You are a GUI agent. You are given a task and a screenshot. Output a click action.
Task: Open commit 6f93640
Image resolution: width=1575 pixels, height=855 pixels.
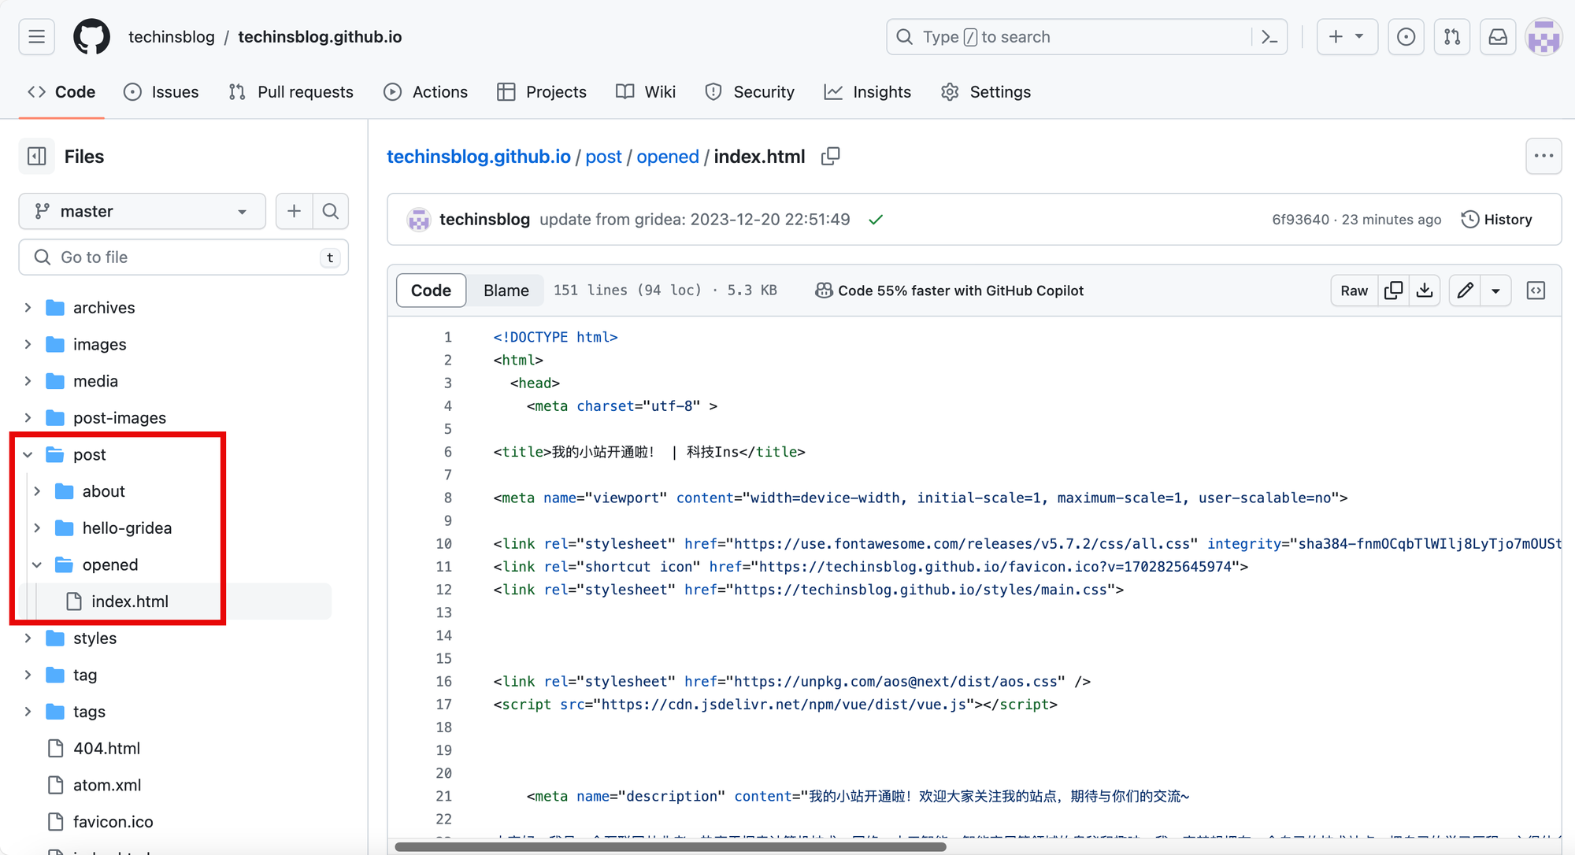click(1300, 220)
